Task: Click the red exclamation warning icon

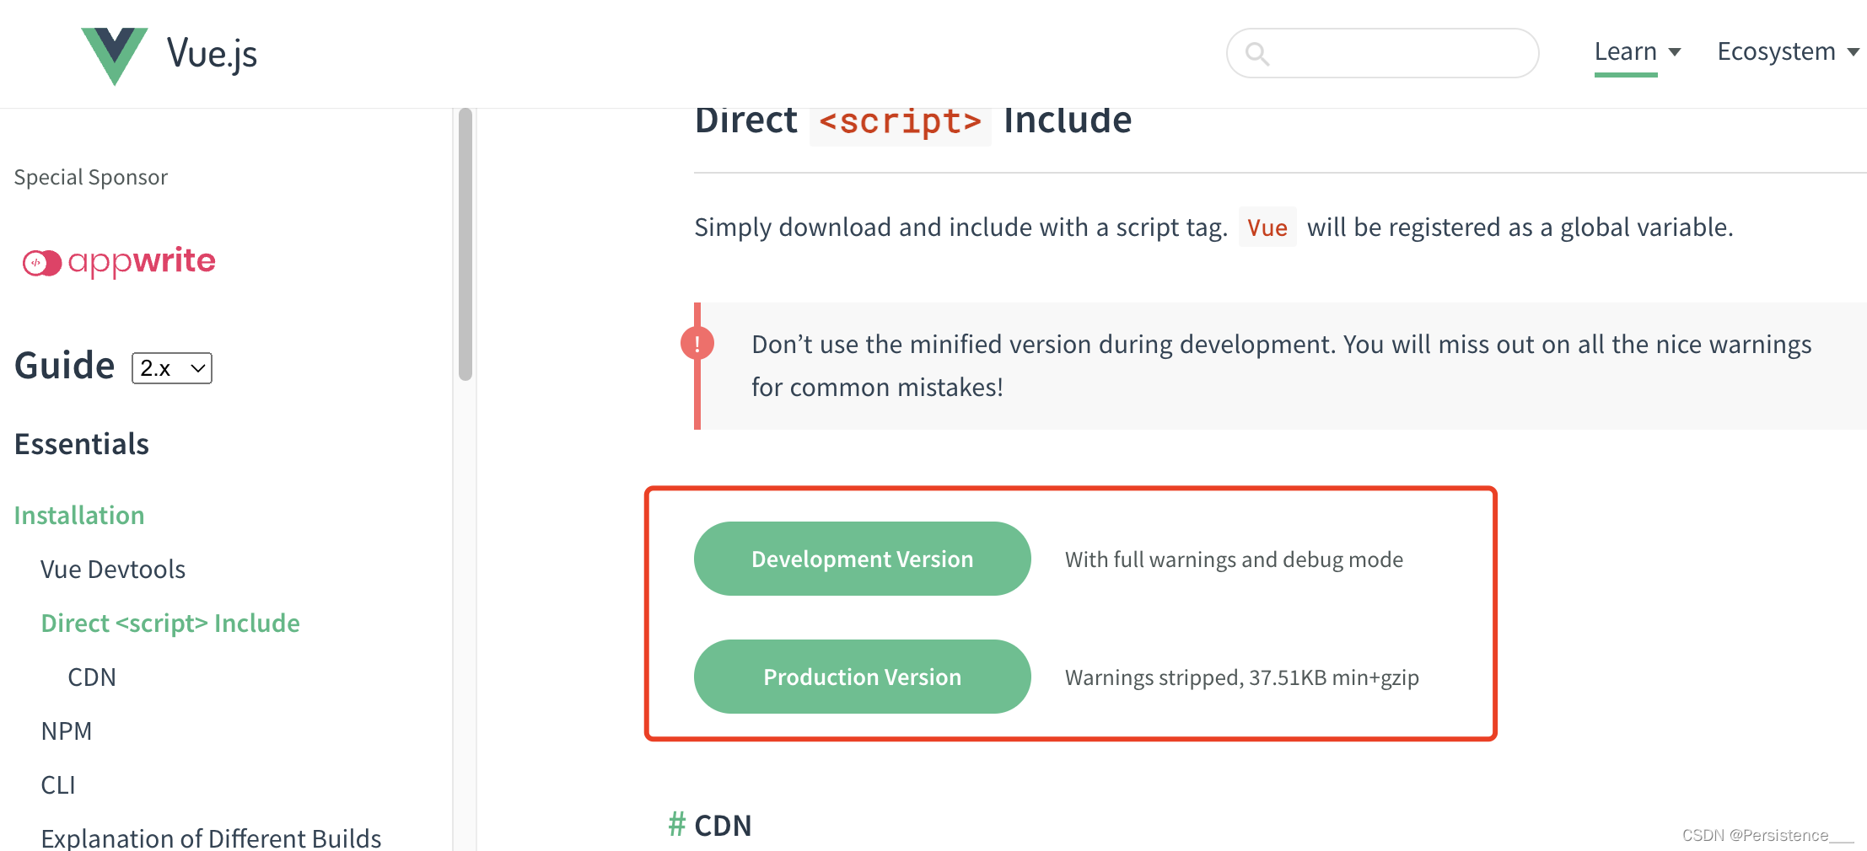Action: click(697, 344)
